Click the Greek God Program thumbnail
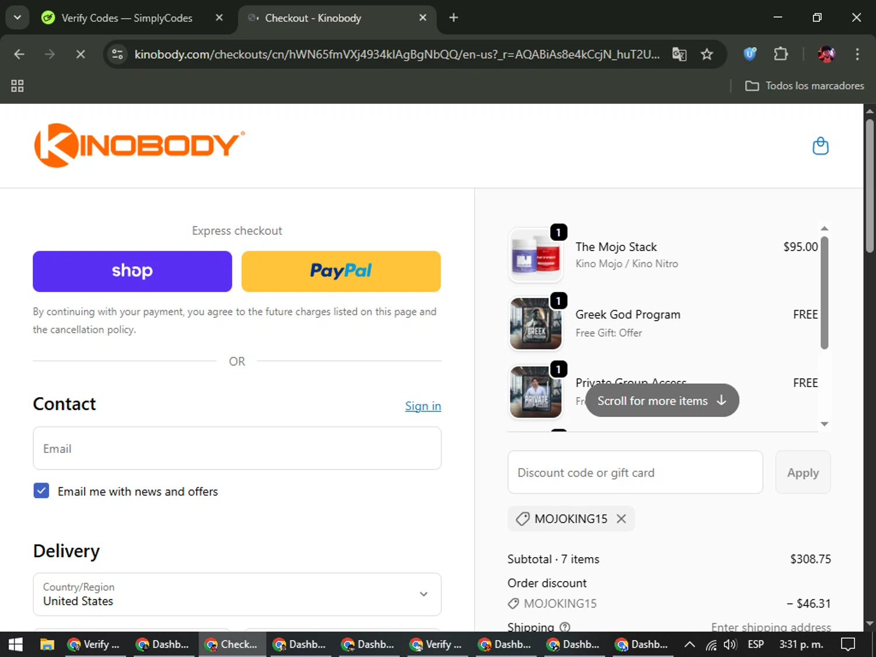The height and width of the screenshot is (657, 876). click(536, 324)
